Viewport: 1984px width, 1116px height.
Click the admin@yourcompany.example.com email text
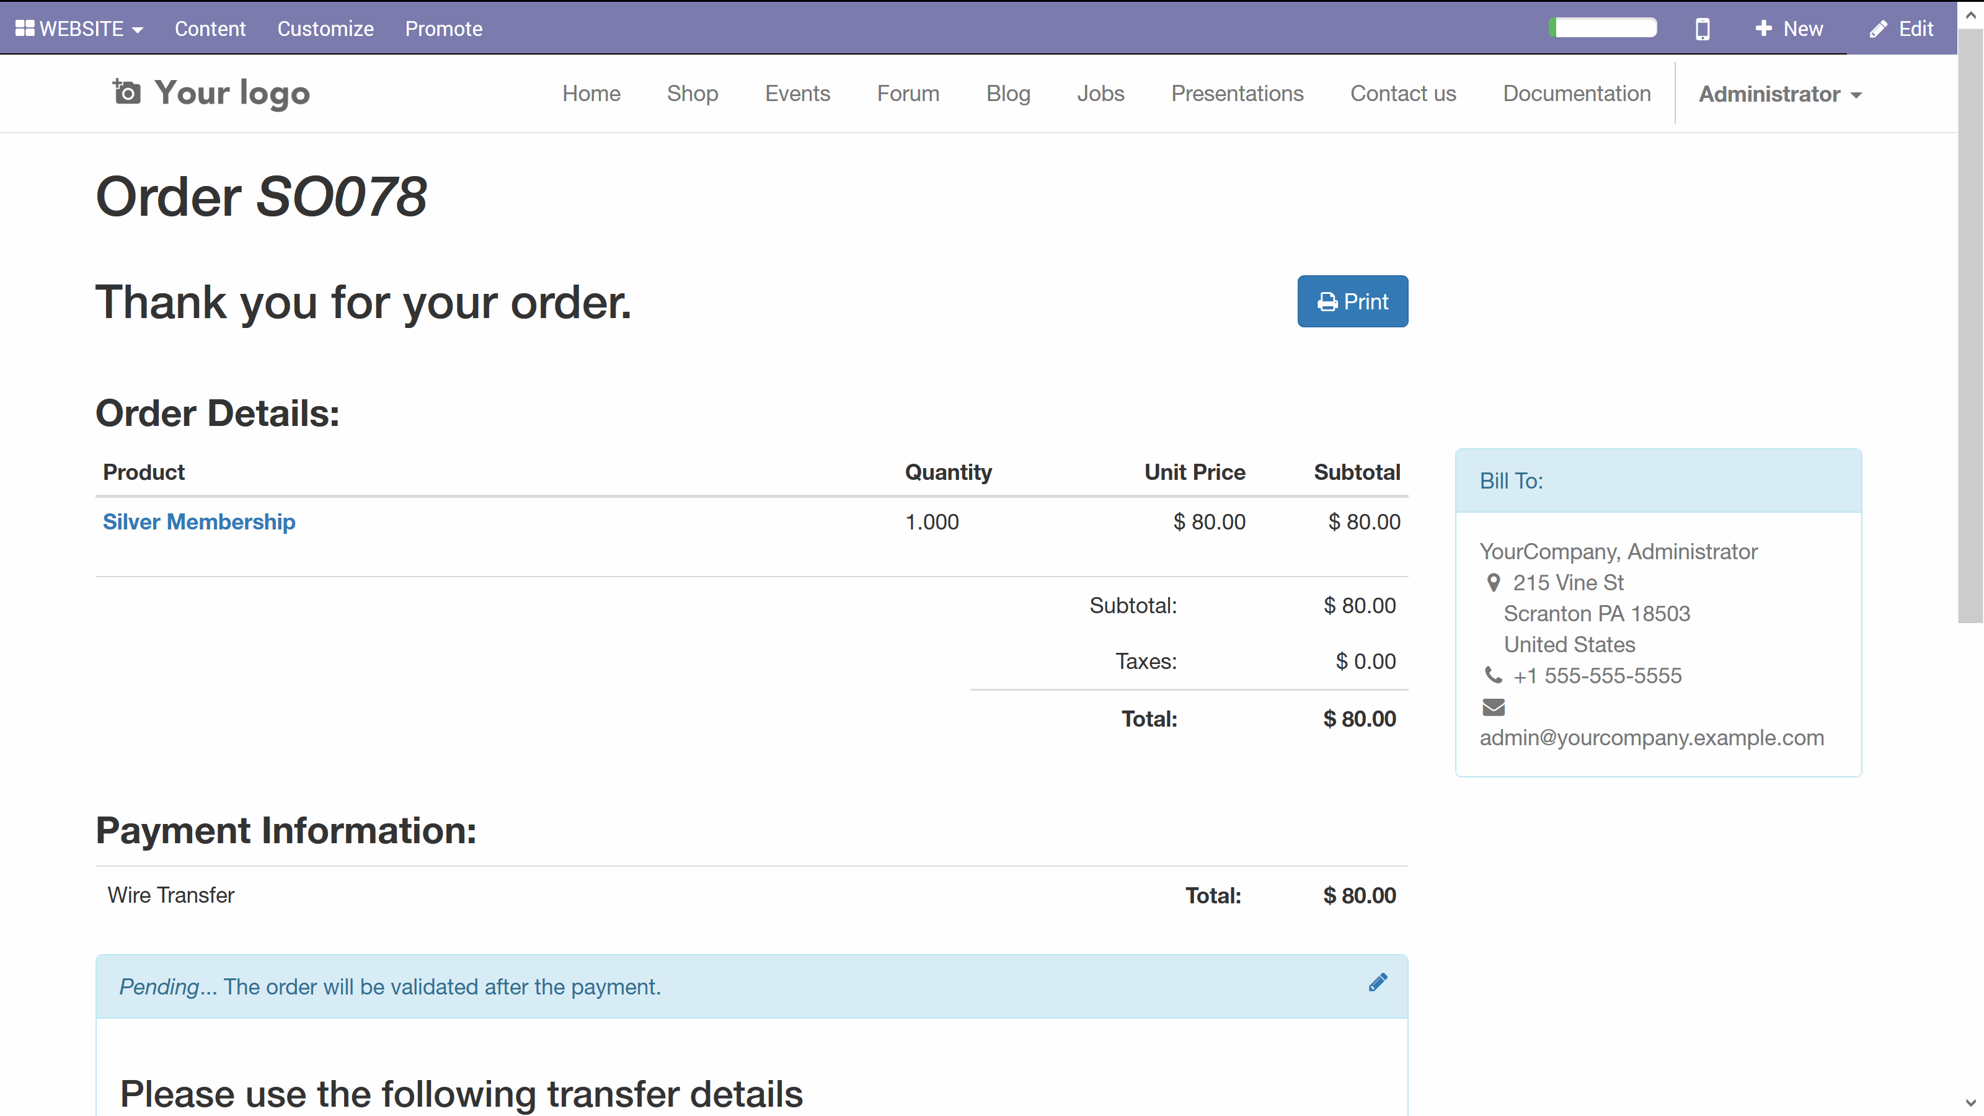1651,737
